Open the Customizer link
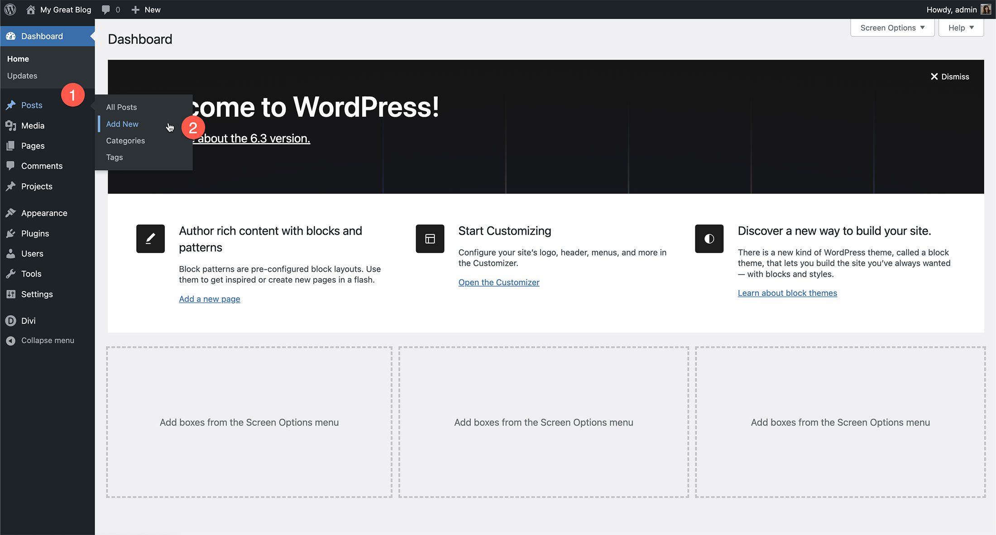 coord(498,282)
